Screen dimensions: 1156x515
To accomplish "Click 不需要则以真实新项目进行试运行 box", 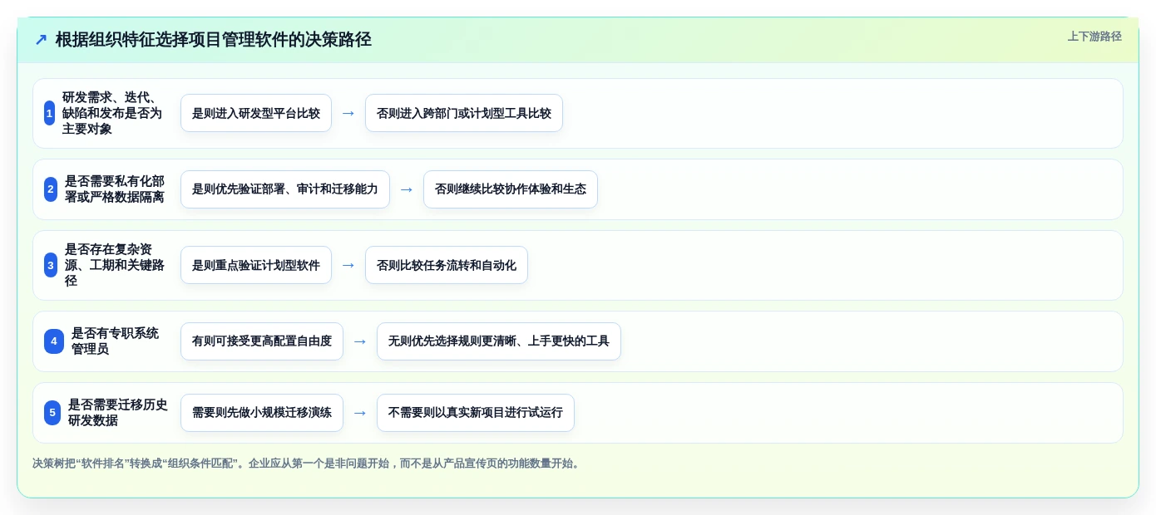I will (476, 413).
